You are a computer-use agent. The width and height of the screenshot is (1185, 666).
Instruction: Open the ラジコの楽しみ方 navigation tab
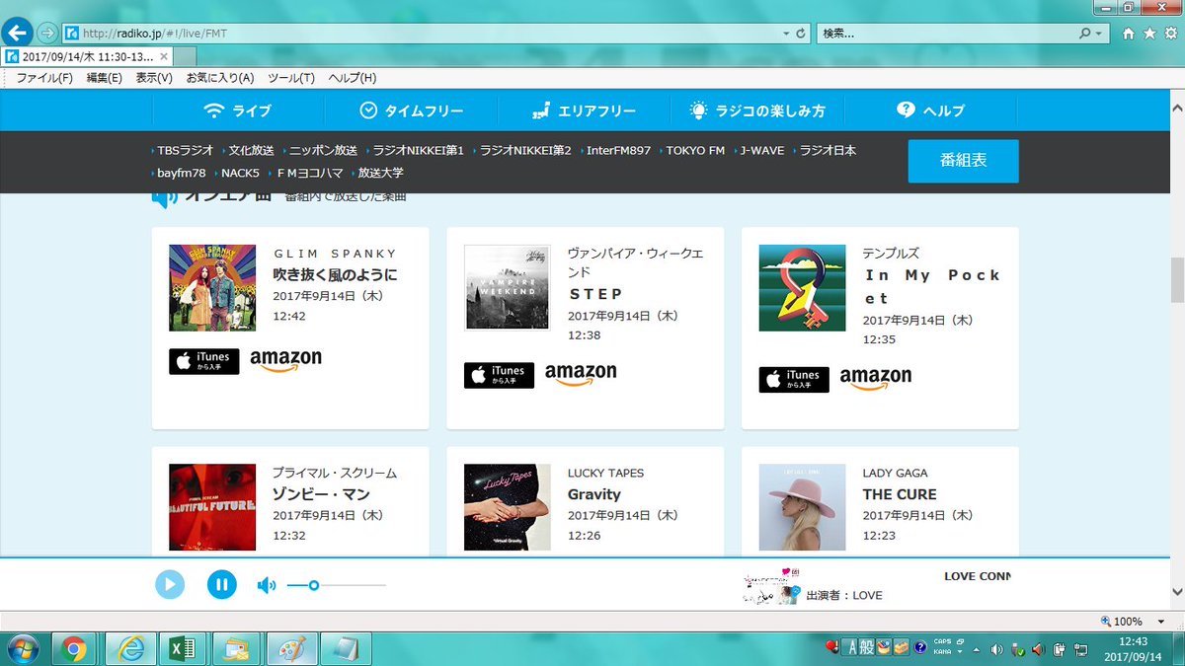[x=757, y=111]
